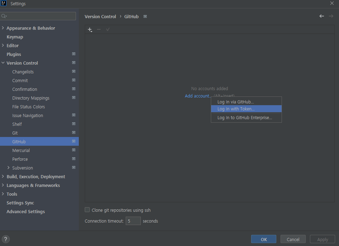Screen dimensions: 339x246
Task: Click the project settings icon on Plugins row
Action: (x=74, y=54)
